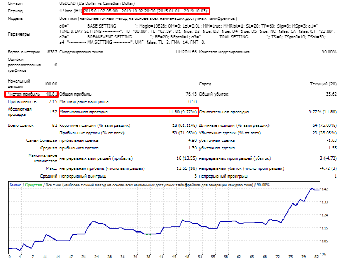Click the 'Спред' label

(x=205, y=84)
